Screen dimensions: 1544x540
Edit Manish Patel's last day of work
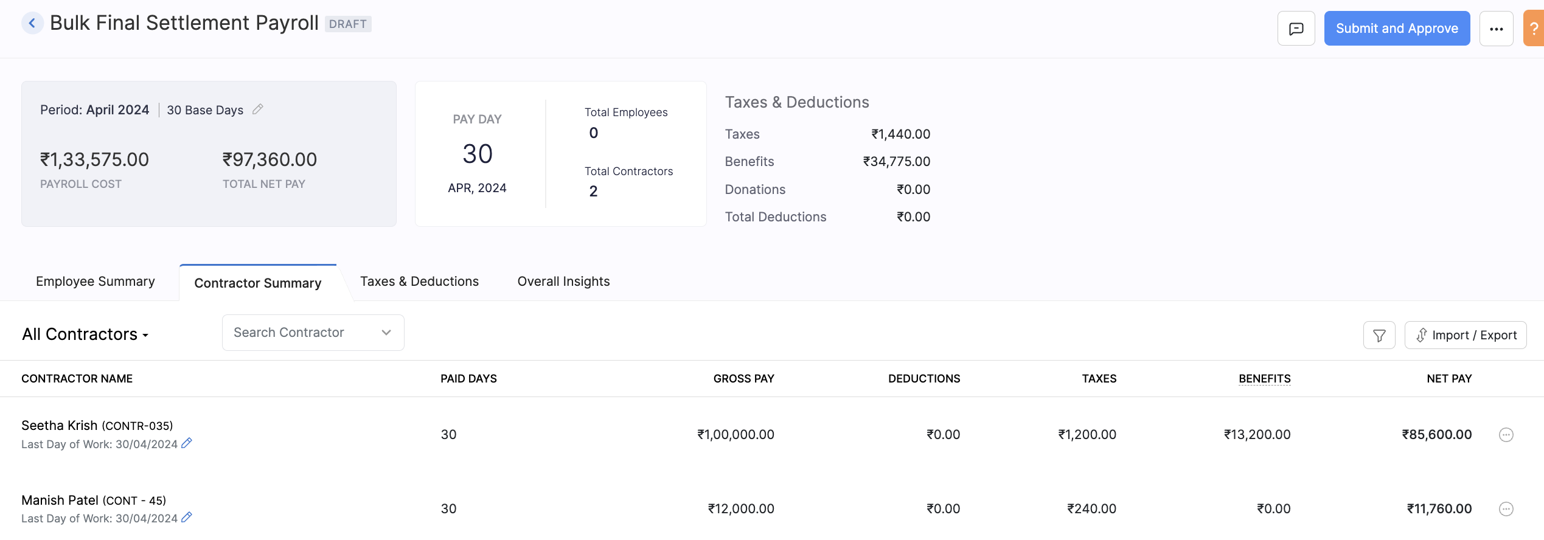187,517
